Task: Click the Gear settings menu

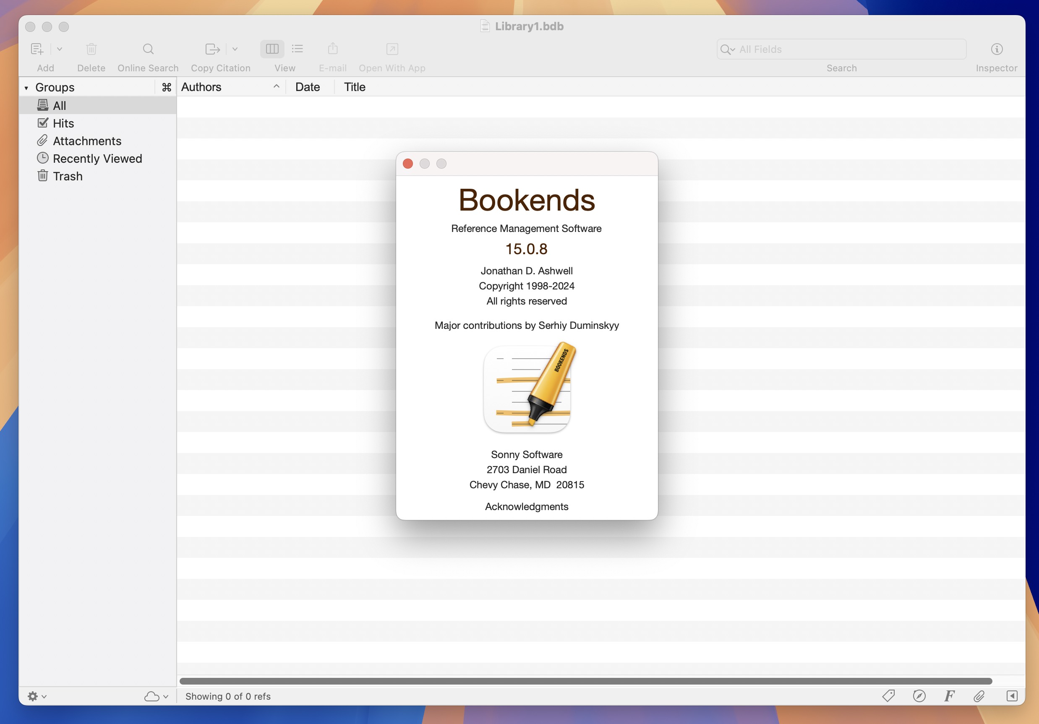Action: (35, 695)
